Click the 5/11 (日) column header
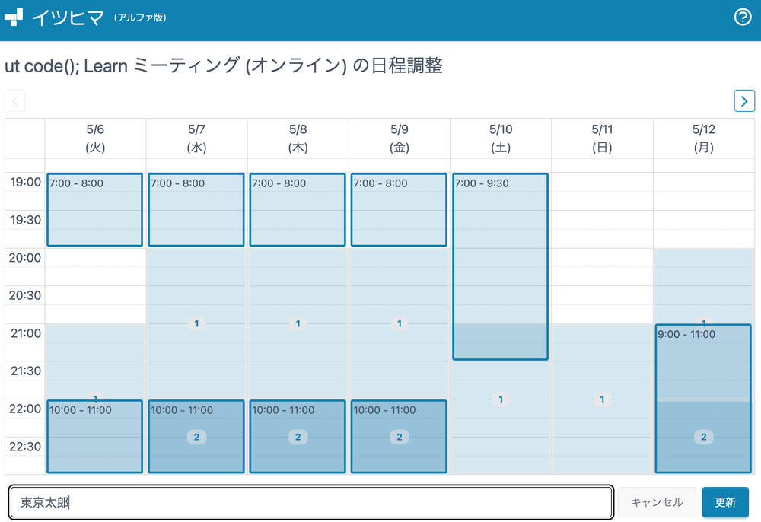Image resolution: width=761 pixels, height=522 pixels. (602, 138)
